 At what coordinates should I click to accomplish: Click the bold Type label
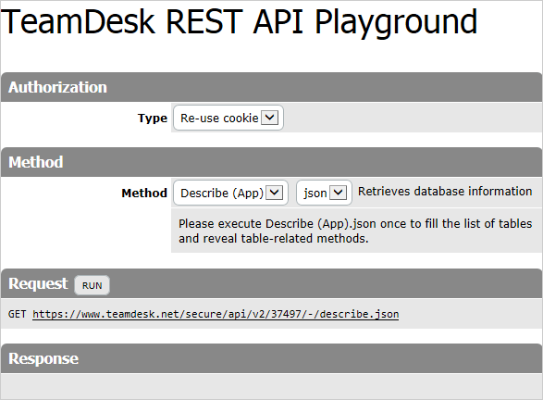[x=153, y=119]
